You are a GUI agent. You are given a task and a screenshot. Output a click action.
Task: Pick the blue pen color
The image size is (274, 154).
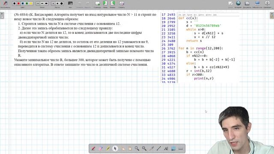coord(23,3)
